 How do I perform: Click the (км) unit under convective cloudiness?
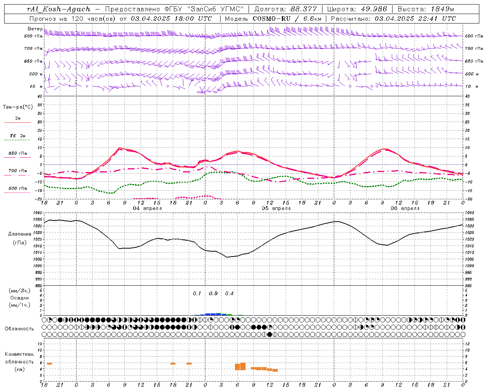tap(20, 369)
